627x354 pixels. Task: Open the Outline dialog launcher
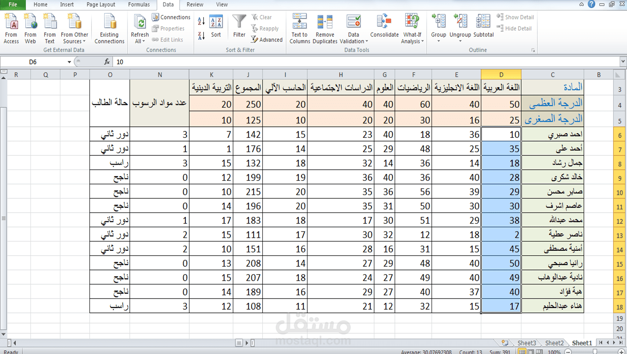[x=533, y=50]
